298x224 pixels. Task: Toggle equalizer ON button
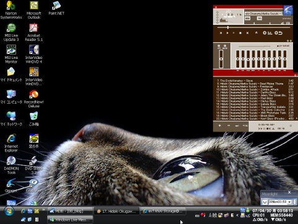coord(219,47)
